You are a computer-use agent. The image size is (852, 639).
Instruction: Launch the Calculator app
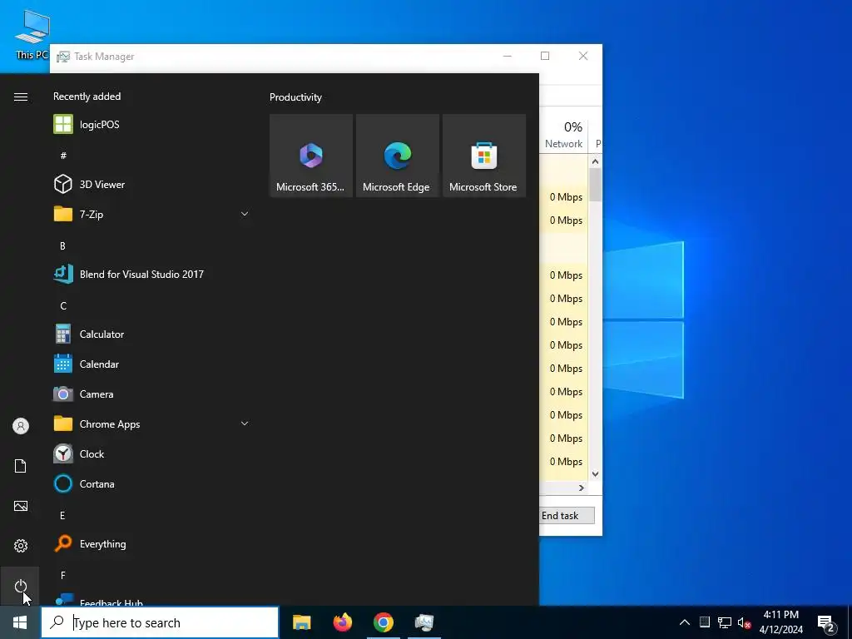pyautogui.click(x=152, y=334)
